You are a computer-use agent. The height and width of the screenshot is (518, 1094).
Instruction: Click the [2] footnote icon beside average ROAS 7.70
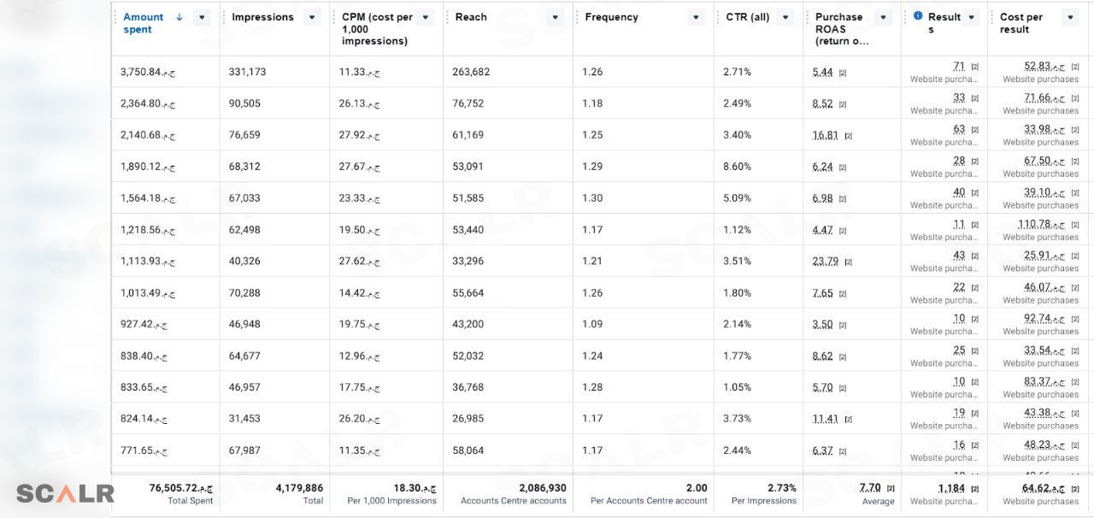pyautogui.click(x=891, y=488)
